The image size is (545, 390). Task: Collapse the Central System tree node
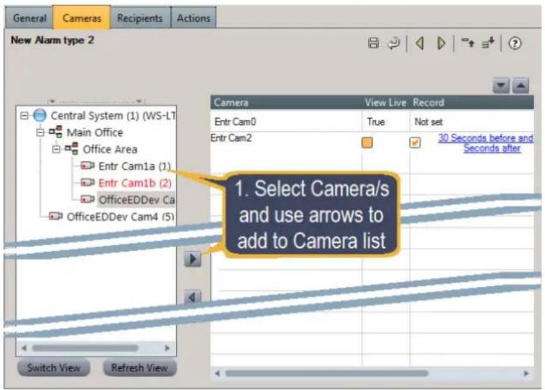click(x=24, y=115)
